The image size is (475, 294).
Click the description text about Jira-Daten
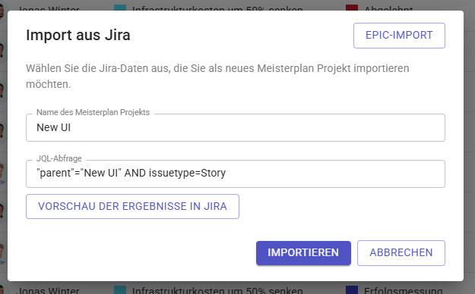(x=217, y=76)
